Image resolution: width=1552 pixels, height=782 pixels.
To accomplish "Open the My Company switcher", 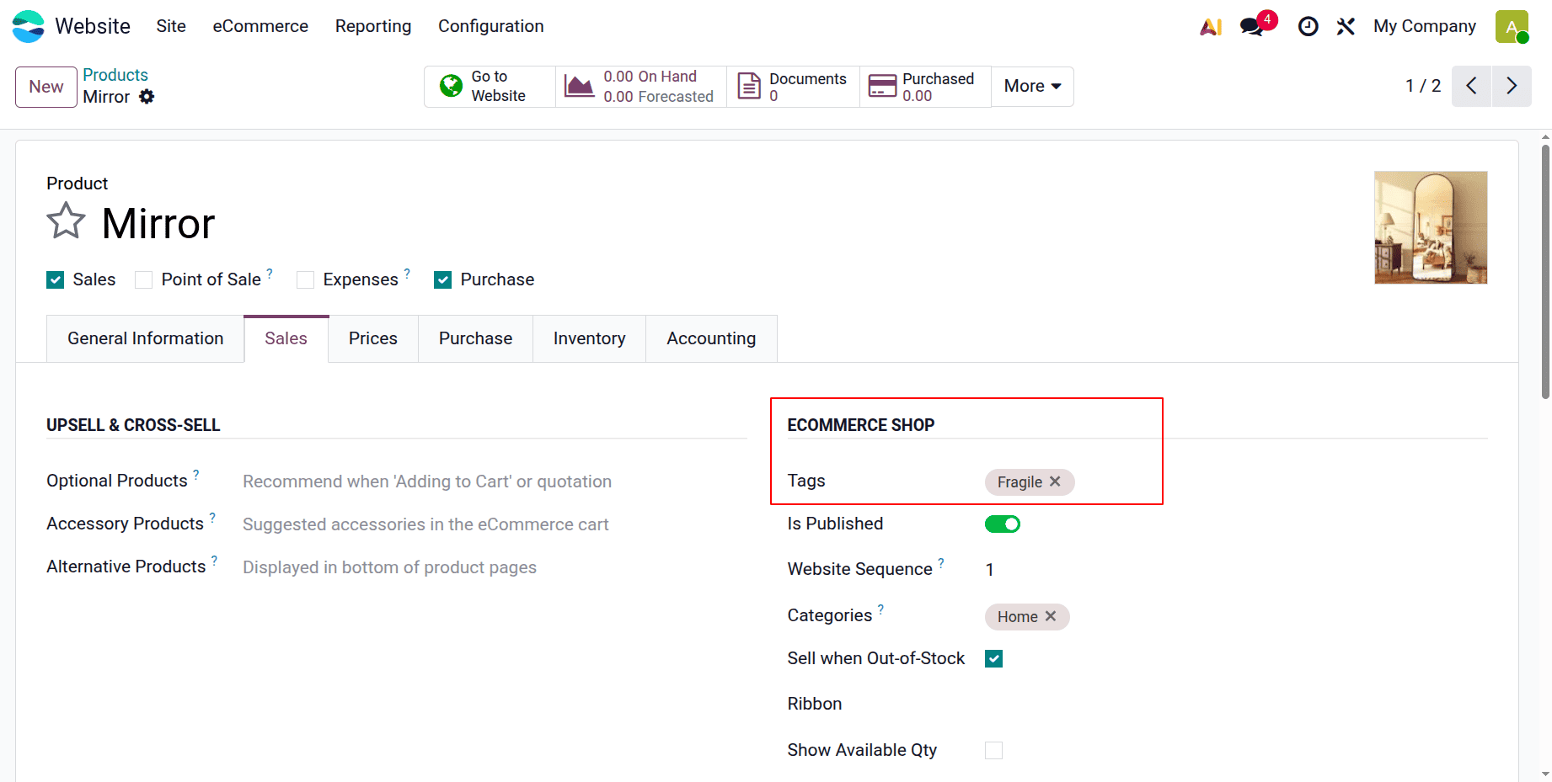I will coord(1425,27).
